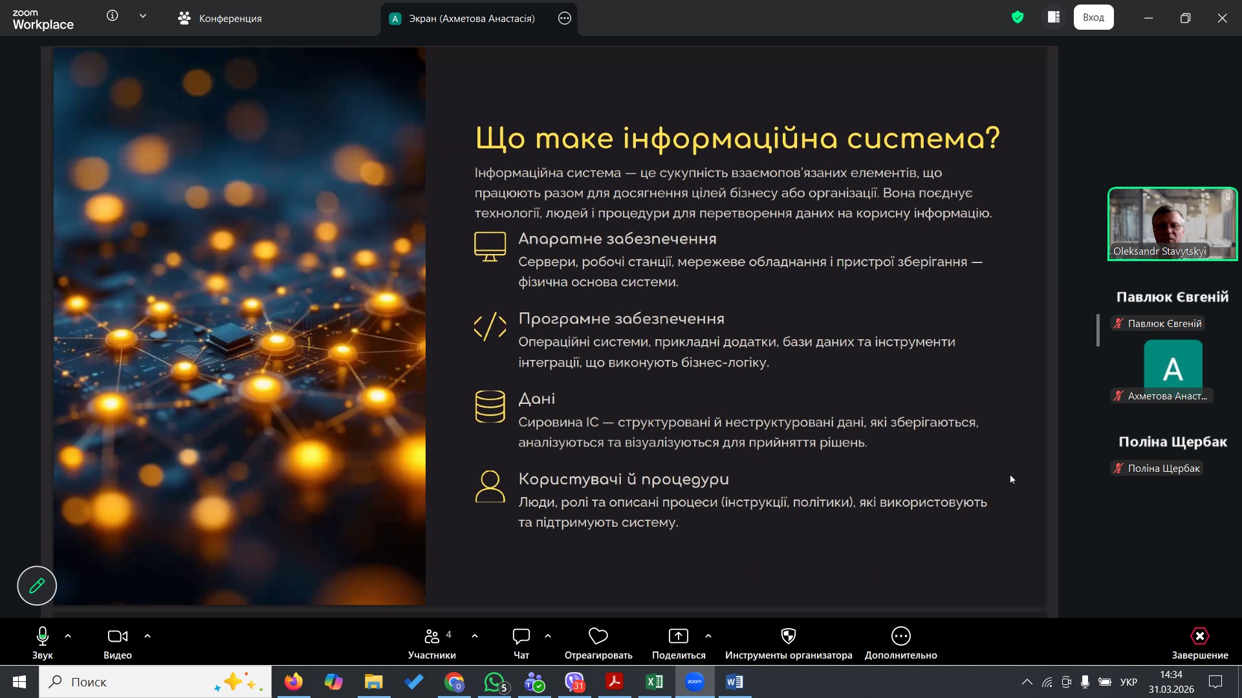Open Excel from the Windows taskbar
1242x698 pixels.
point(654,682)
